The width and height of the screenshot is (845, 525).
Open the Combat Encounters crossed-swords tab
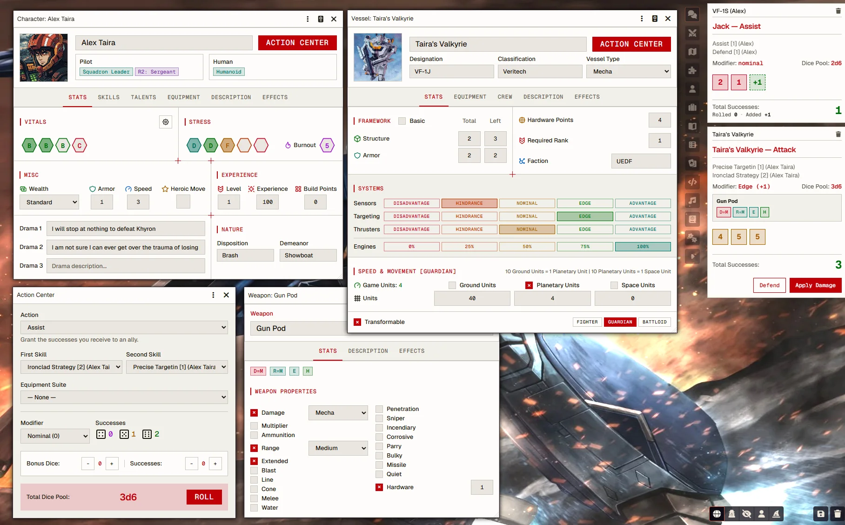(x=692, y=33)
